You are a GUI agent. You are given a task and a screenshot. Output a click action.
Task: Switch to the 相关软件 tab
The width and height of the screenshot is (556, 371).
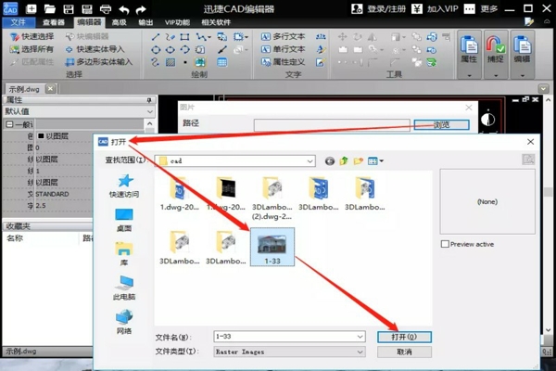(216, 22)
